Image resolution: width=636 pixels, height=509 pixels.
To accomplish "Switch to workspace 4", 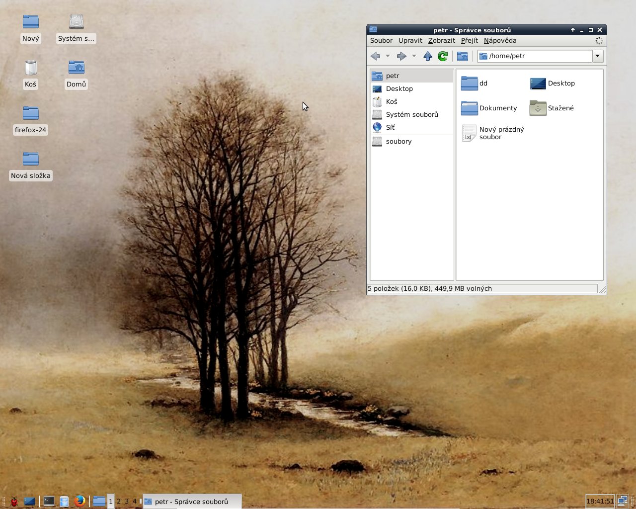I will click(135, 502).
